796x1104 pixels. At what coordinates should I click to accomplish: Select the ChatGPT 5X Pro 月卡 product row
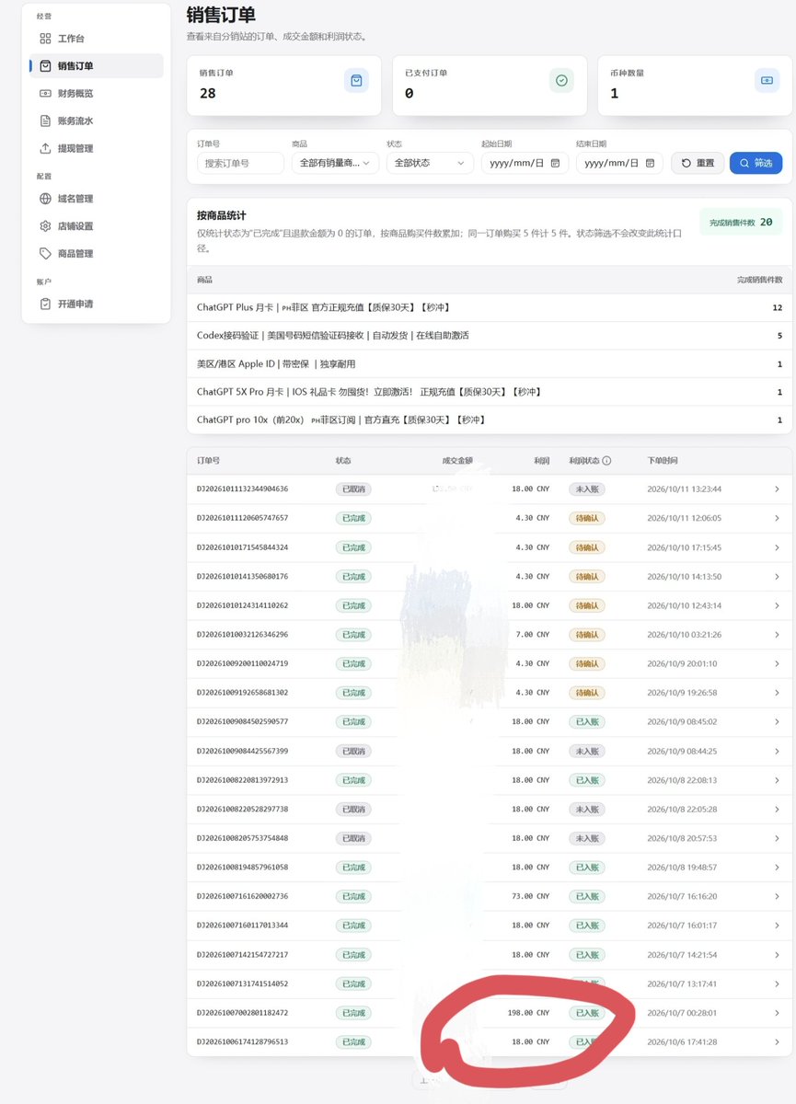pos(490,392)
